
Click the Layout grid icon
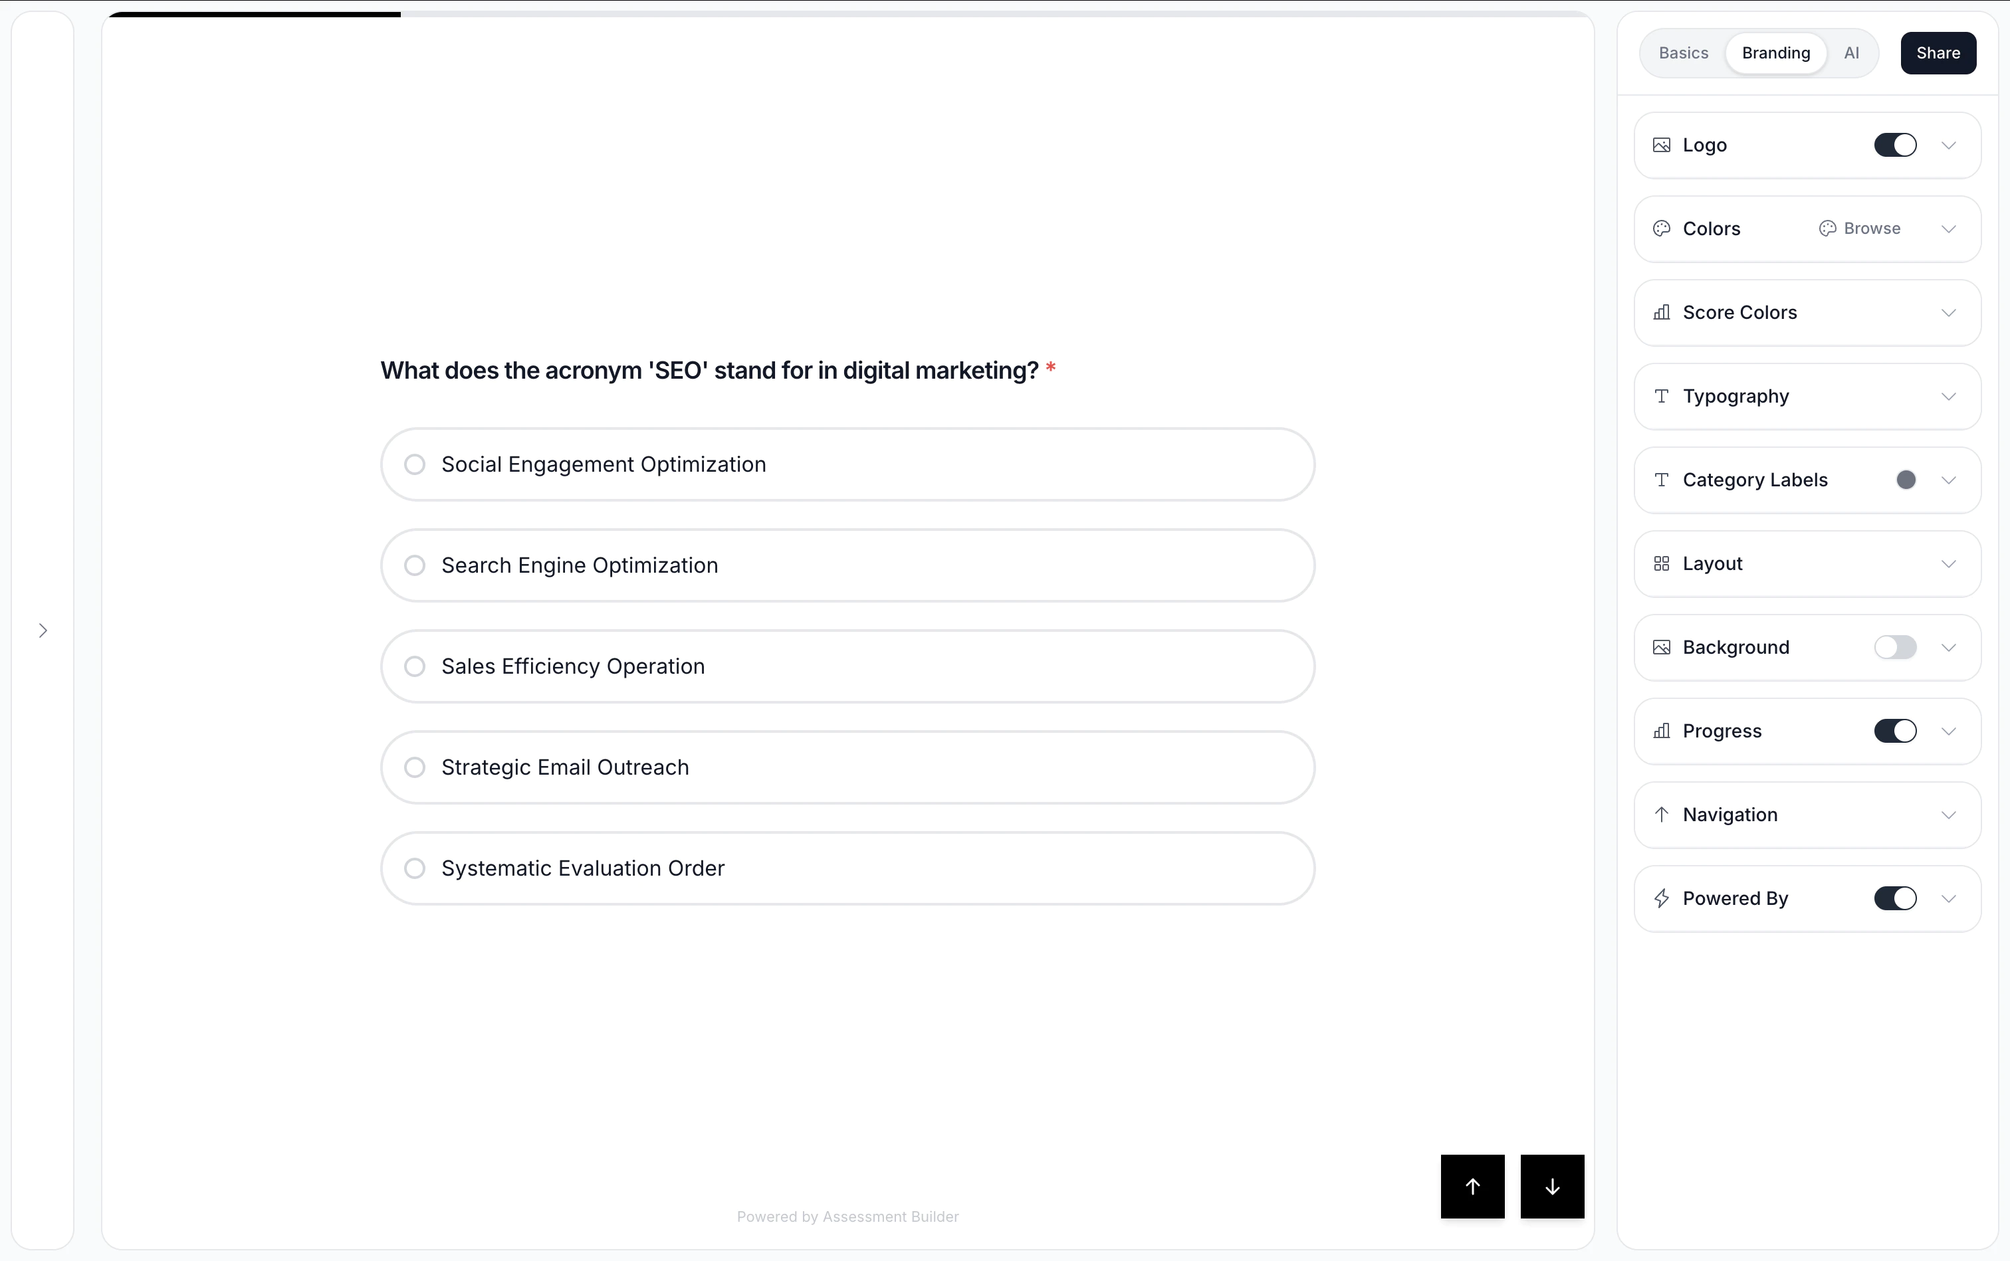pyautogui.click(x=1661, y=563)
